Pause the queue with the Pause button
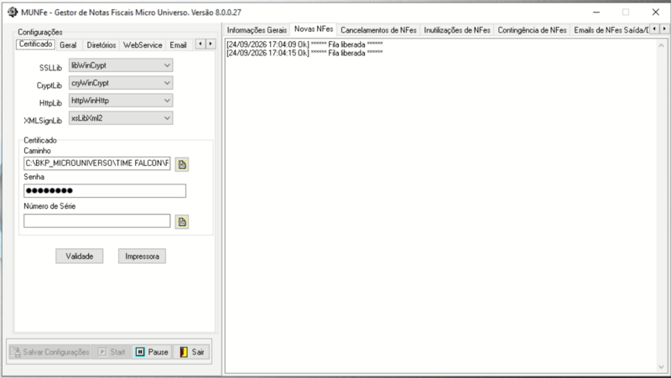 click(152, 352)
